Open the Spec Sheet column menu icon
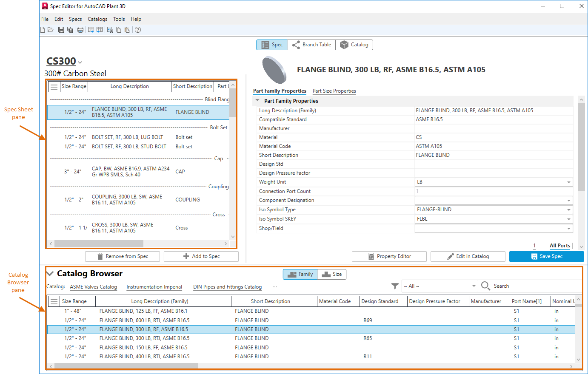Screen dimensions: 588x374 (54, 87)
